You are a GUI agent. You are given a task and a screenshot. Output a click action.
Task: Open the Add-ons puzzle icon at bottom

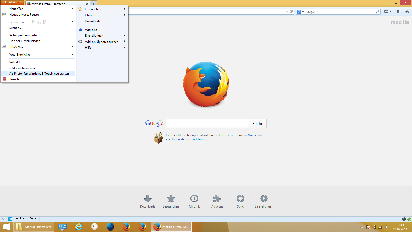coord(217,198)
